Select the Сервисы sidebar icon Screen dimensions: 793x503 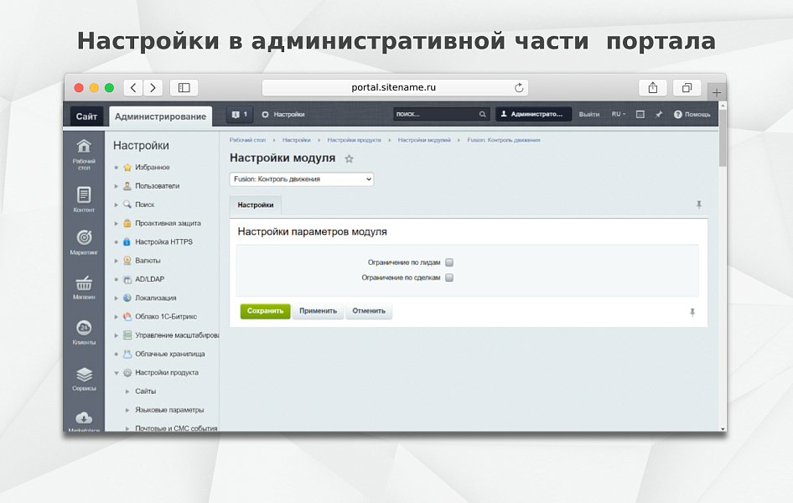tap(84, 374)
